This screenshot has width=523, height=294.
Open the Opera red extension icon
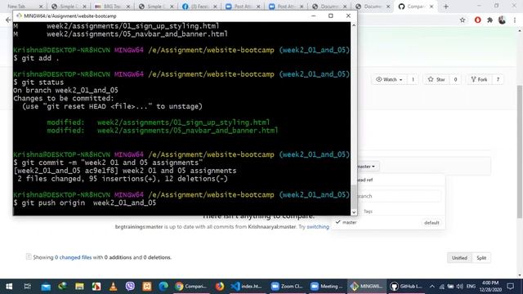(x=477, y=20)
